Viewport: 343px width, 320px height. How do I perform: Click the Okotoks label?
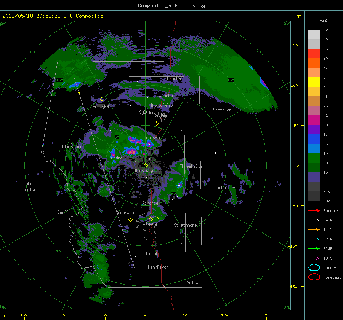point(152,254)
